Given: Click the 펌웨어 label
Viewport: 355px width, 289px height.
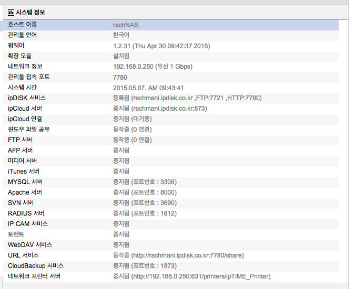Looking at the screenshot, I should (x=16, y=46).
